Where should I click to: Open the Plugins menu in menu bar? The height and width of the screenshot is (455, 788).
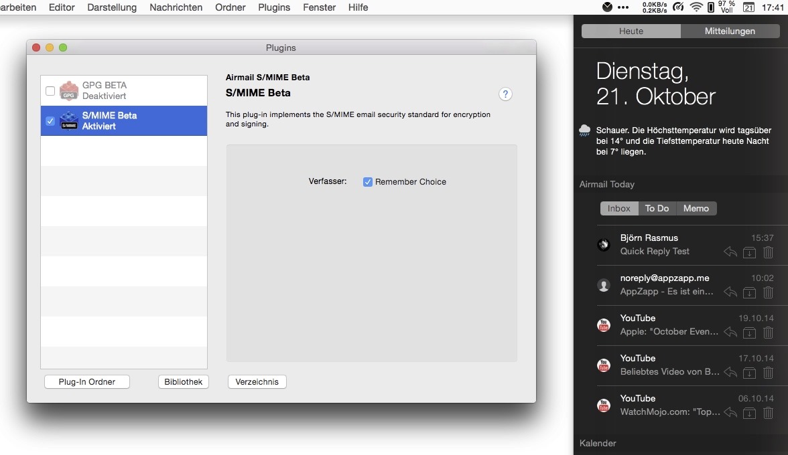(x=274, y=7)
